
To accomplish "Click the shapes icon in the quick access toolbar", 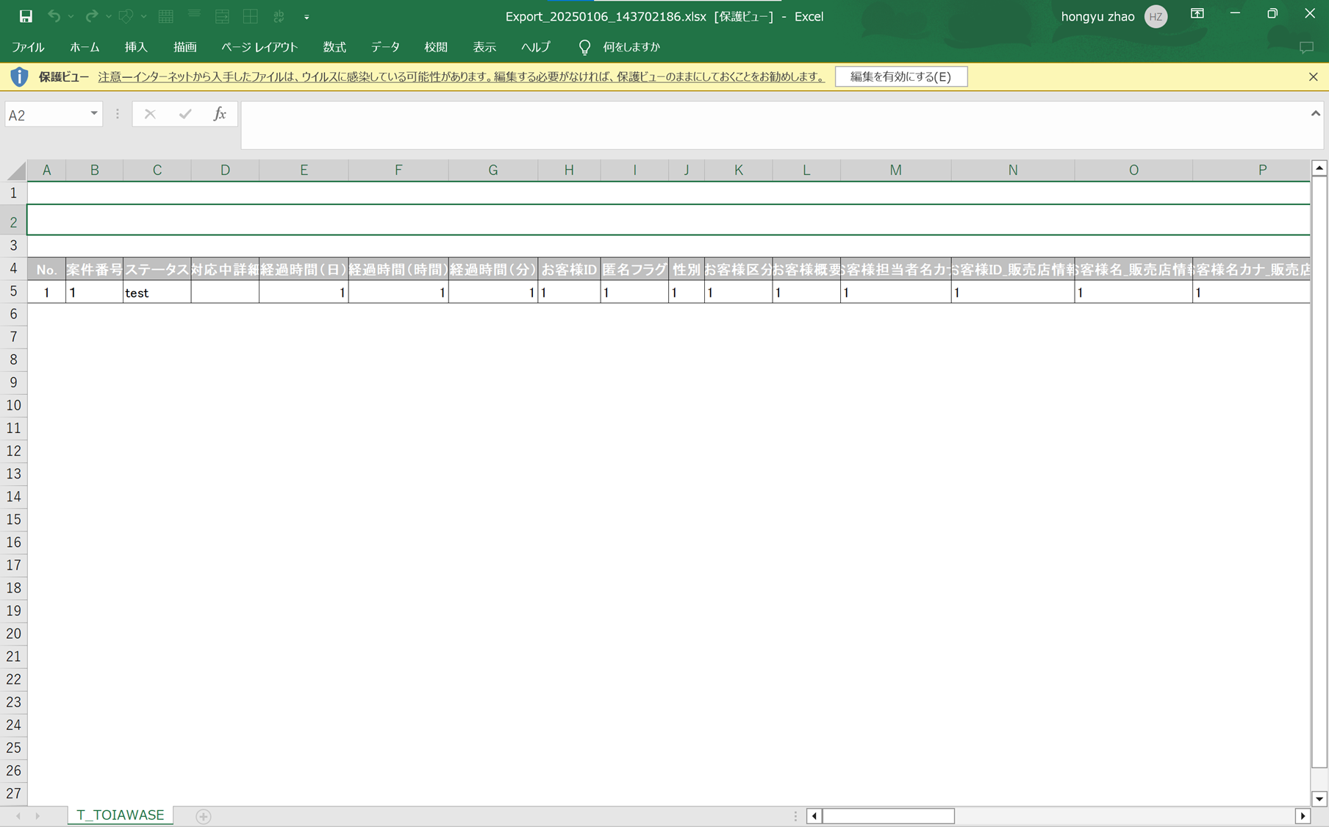I will [126, 16].
